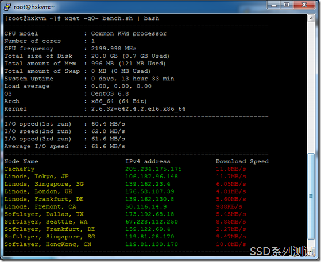Click 'Common KVM processor' value
The height and width of the screenshot is (262, 321).
coord(129,33)
